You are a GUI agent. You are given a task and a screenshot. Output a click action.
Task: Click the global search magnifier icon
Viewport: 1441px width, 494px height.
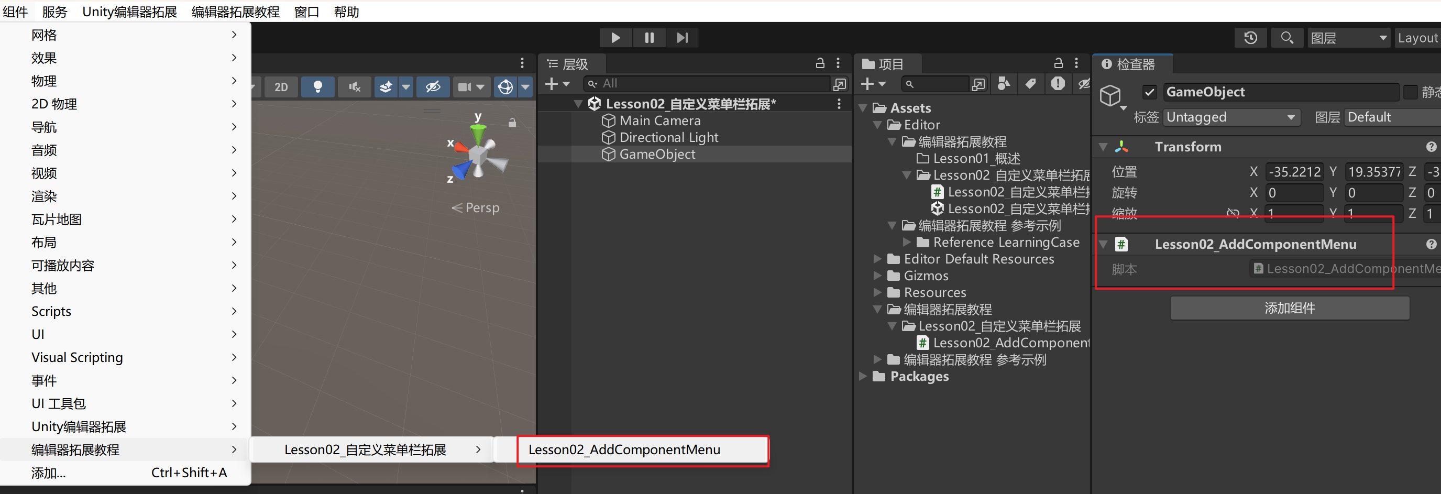[x=1286, y=38]
